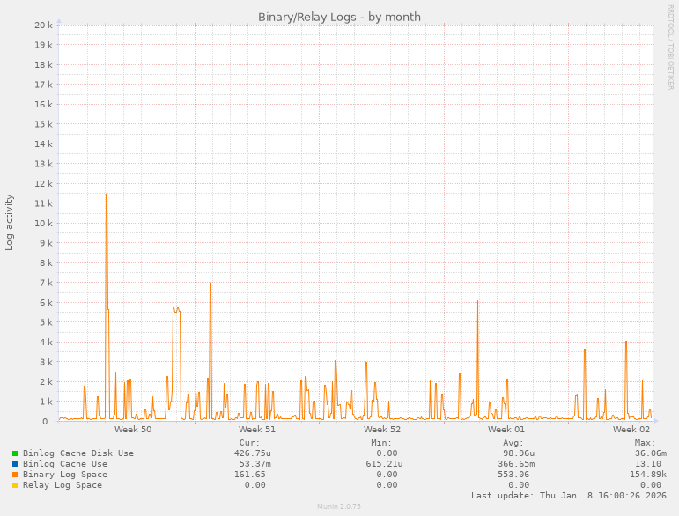The width and height of the screenshot is (679, 516).
Task: Click the Munin 2.0.75 version text
Action: point(339,506)
